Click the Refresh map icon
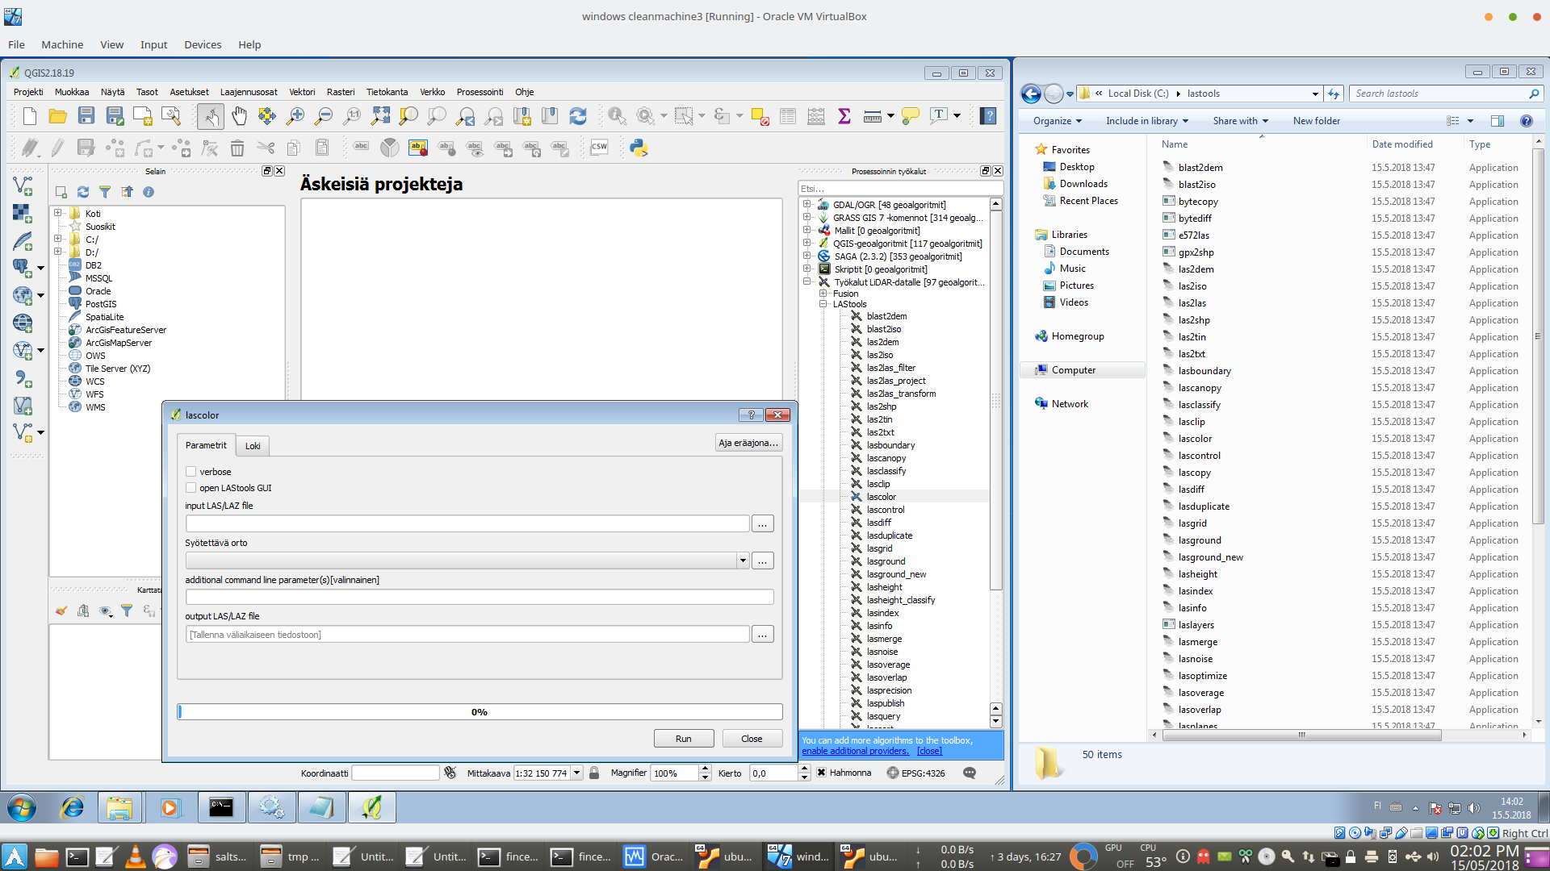 click(578, 116)
